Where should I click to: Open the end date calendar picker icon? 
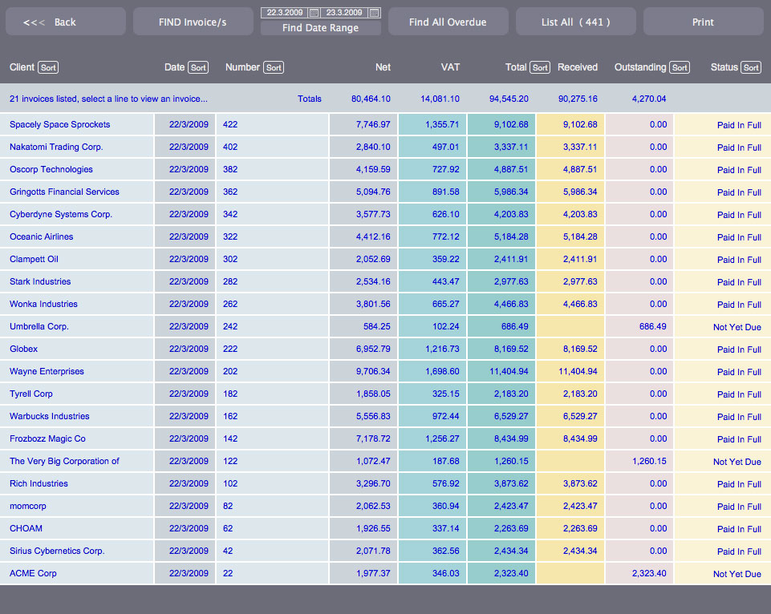374,13
